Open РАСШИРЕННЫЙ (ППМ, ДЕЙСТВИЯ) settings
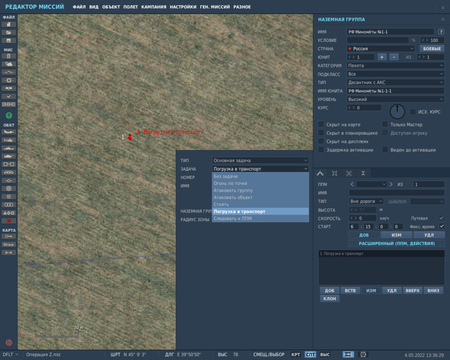Image resolution: width=450 pixels, height=360 pixels. 396,243
